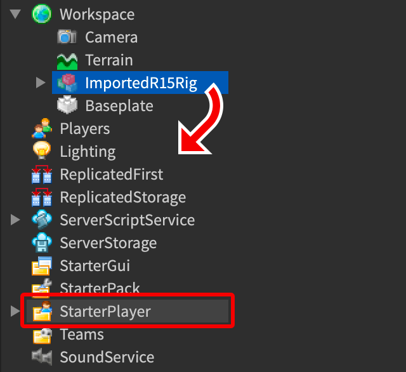Expand the StarterPlayer node

16,311
